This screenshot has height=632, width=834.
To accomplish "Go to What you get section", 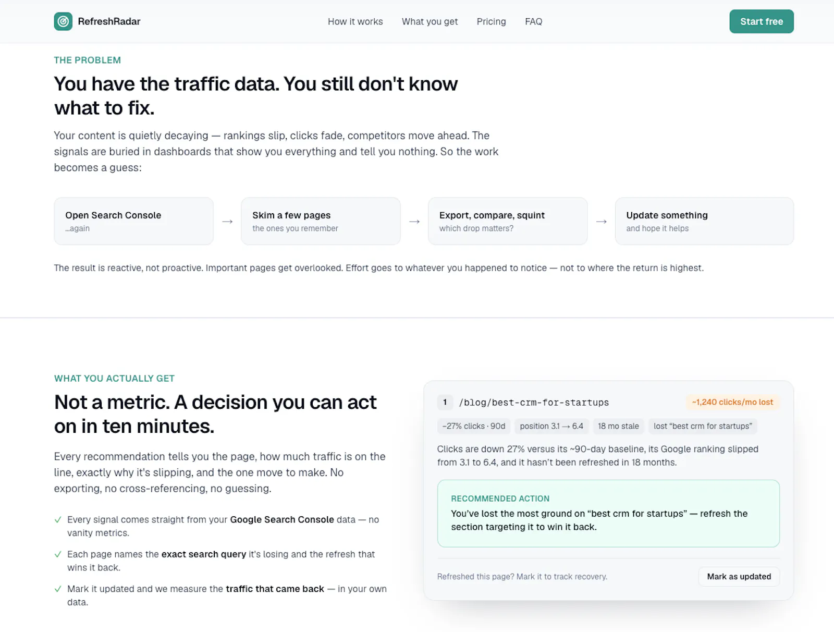I will pos(430,21).
